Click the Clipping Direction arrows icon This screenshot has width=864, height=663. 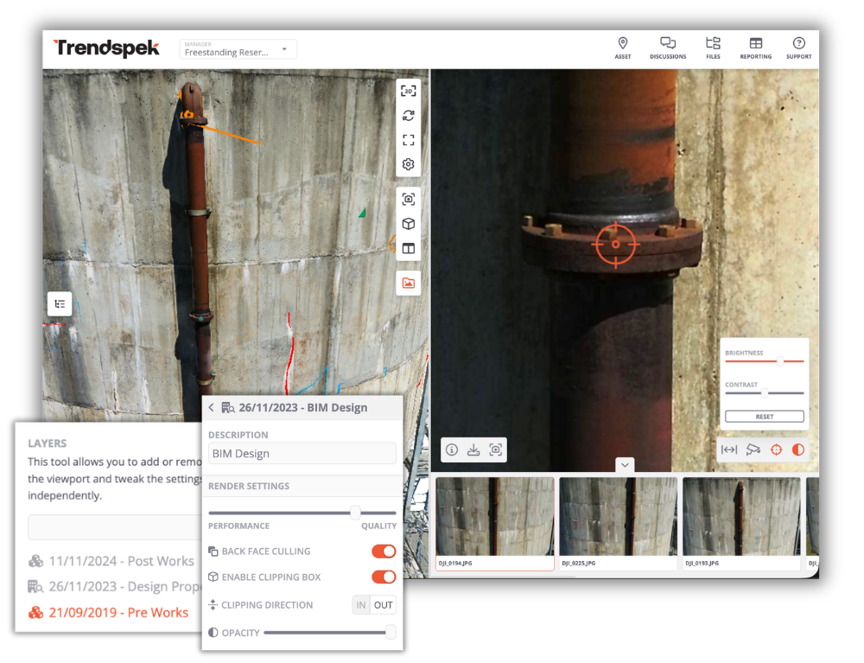coord(213,604)
